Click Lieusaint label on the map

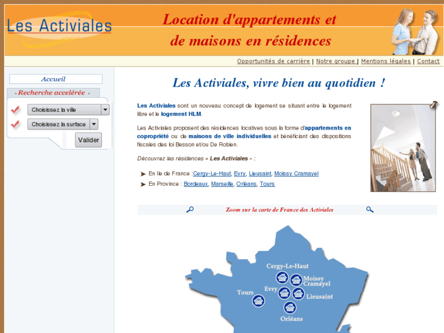pyautogui.click(x=319, y=297)
